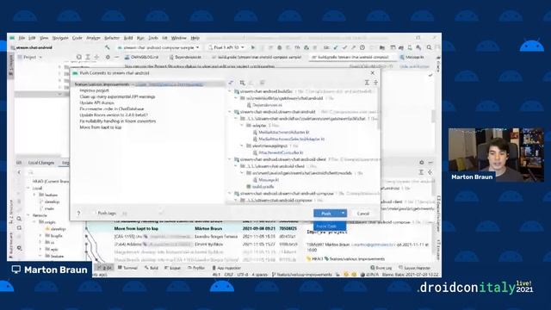The height and width of the screenshot is (310, 551).
Task: Click the remote branch link in push dialog
Action: [169, 84]
